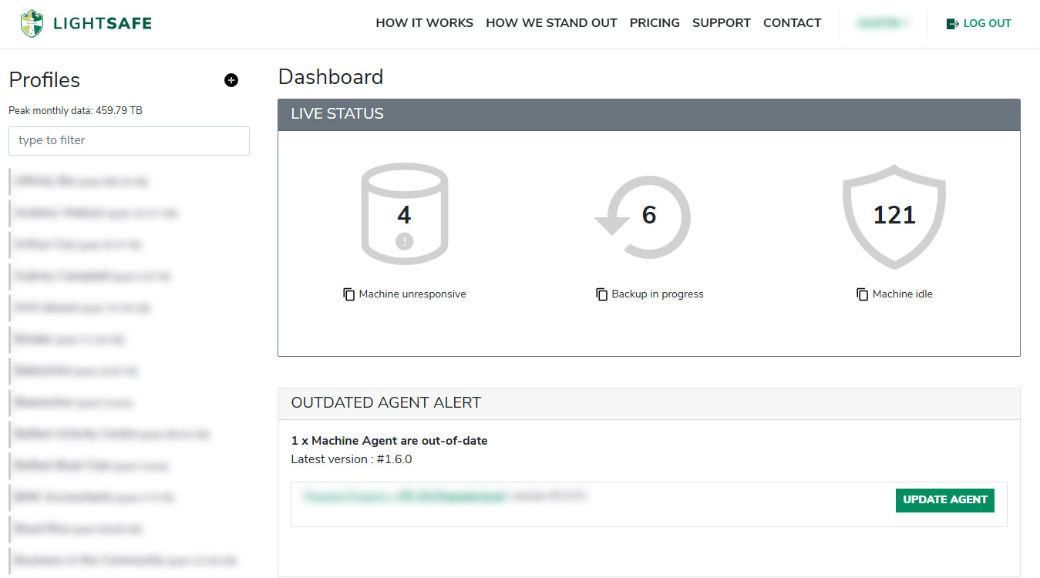The height and width of the screenshot is (578, 1040).
Task: Click LOG OUT in the header
Action: (978, 24)
